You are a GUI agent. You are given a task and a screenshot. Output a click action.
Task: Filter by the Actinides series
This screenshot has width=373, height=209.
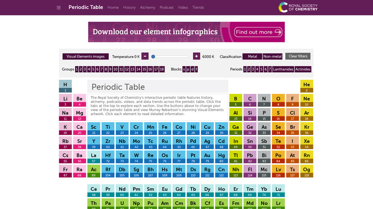[x=303, y=70]
